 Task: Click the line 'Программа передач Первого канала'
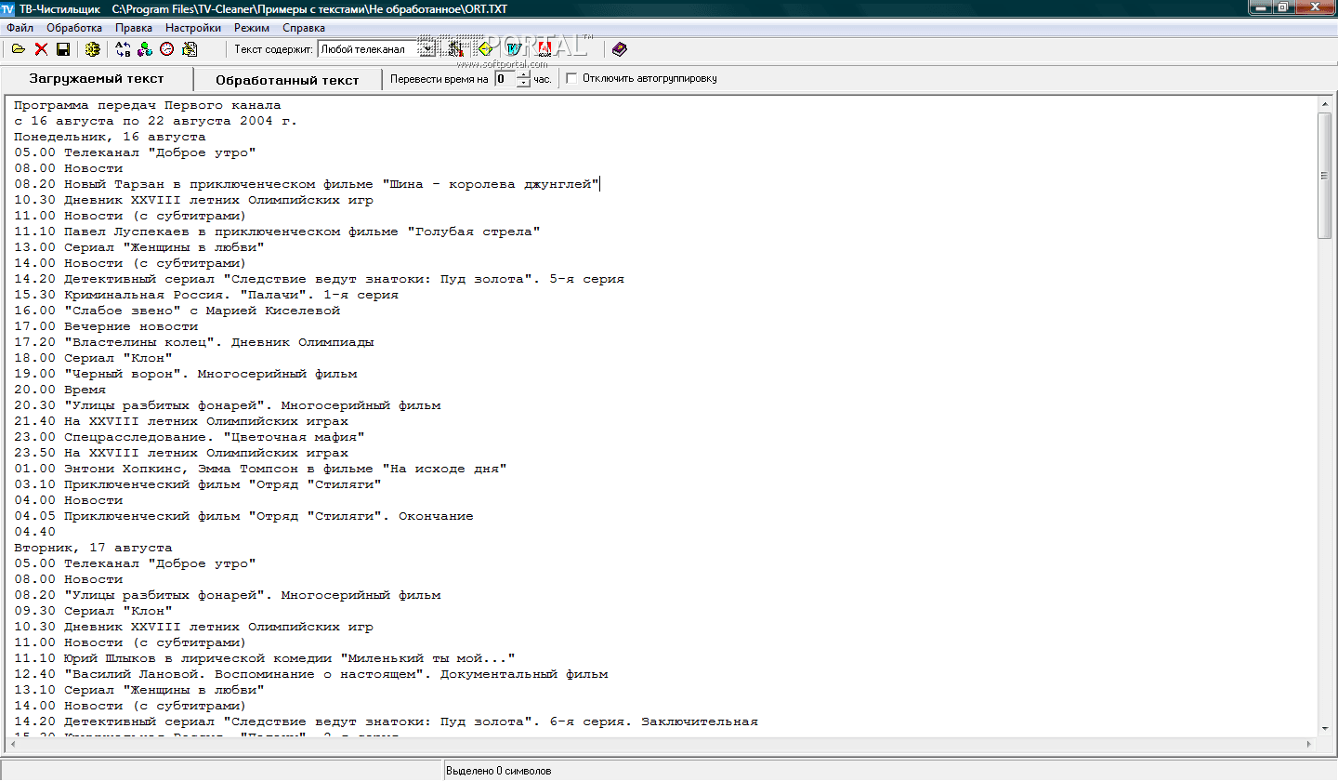click(x=148, y=105)
